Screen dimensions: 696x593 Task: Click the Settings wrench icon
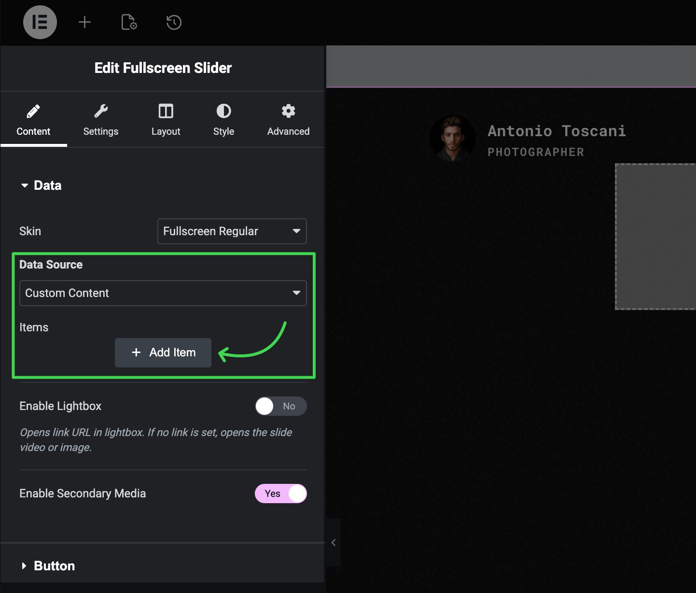coord(100,112)
